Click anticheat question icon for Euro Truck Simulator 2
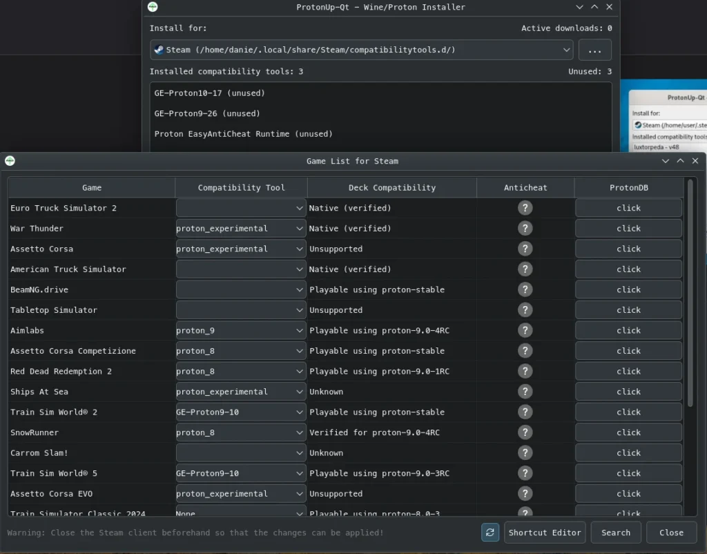 525,208
